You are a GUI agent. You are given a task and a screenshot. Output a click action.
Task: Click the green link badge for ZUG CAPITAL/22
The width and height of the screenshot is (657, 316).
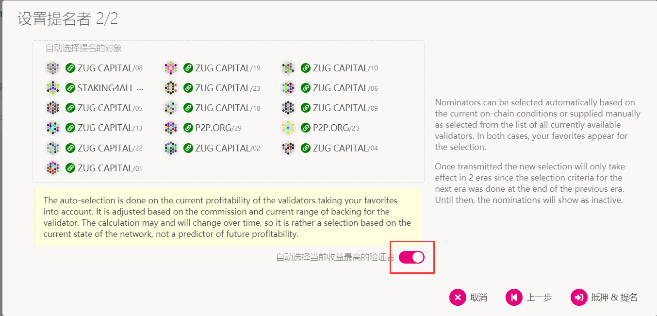(x=70, y=148)
